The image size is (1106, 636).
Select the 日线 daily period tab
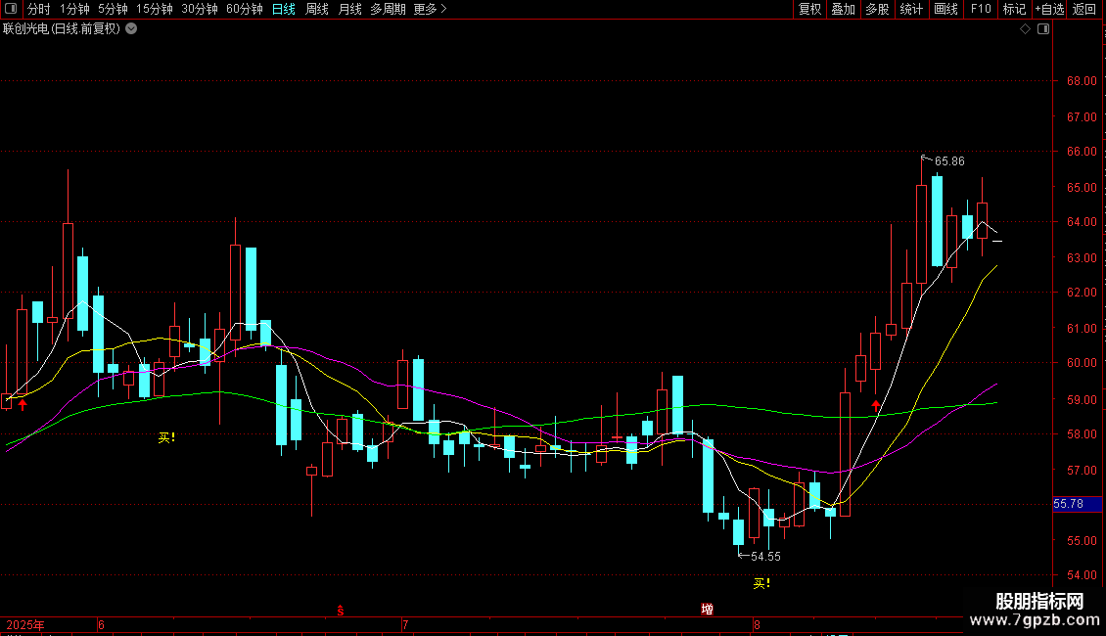coord(284,9)
